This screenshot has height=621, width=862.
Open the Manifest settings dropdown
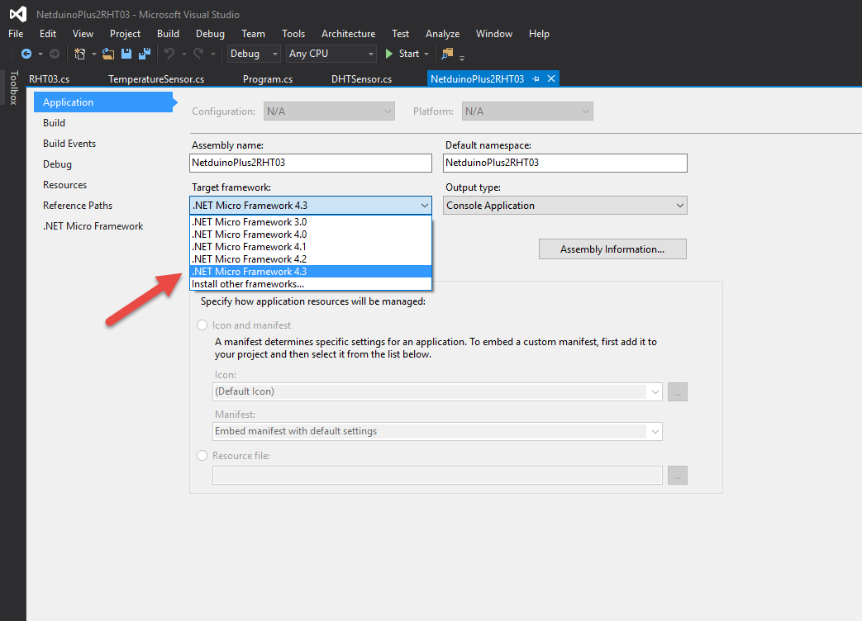point(437,432)
